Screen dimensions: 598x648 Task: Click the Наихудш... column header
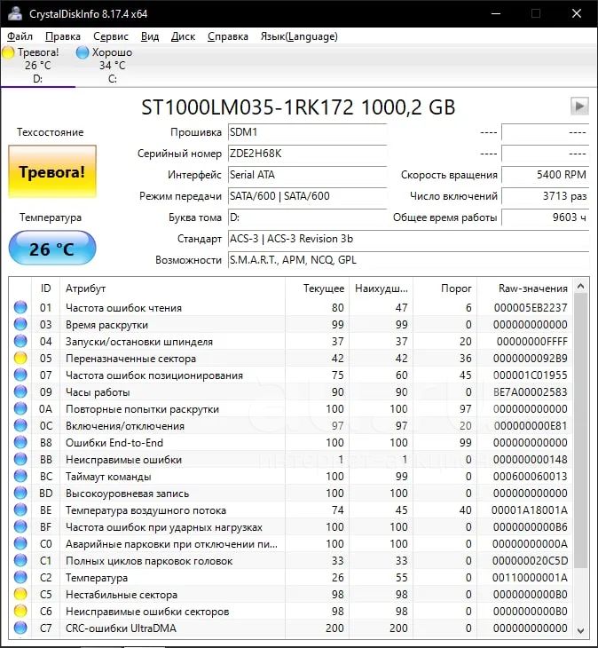pyautogui.click(x=381, y=288)
